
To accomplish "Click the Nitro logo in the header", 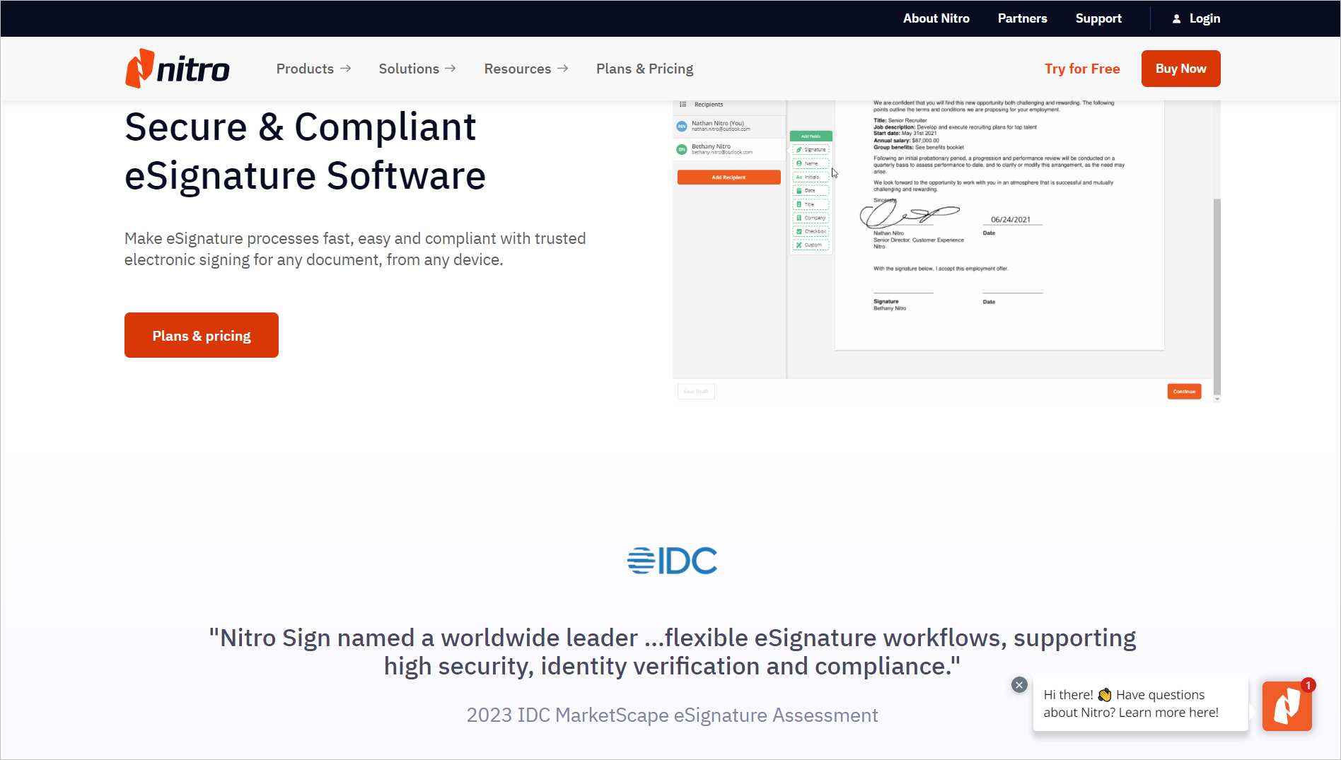I will pyautogui.click(x=178, y=69).
